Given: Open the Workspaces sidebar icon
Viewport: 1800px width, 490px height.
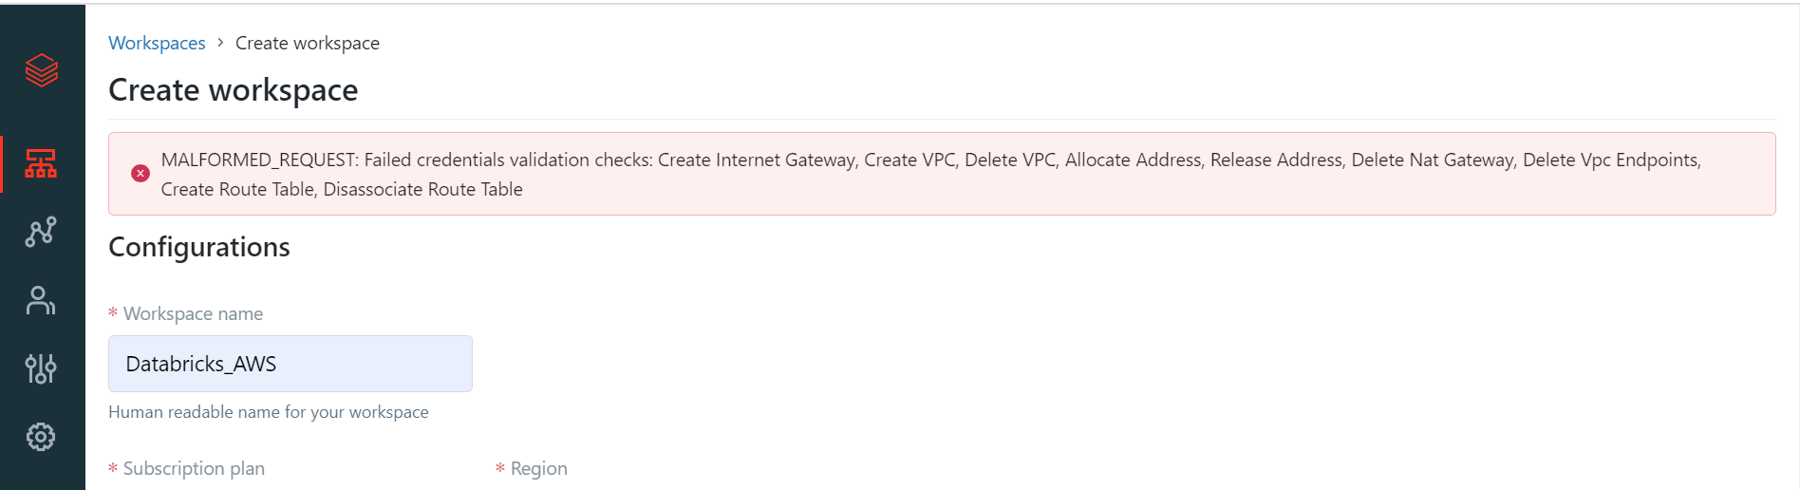Looking at the screenshot, I should tap(41, 163).
